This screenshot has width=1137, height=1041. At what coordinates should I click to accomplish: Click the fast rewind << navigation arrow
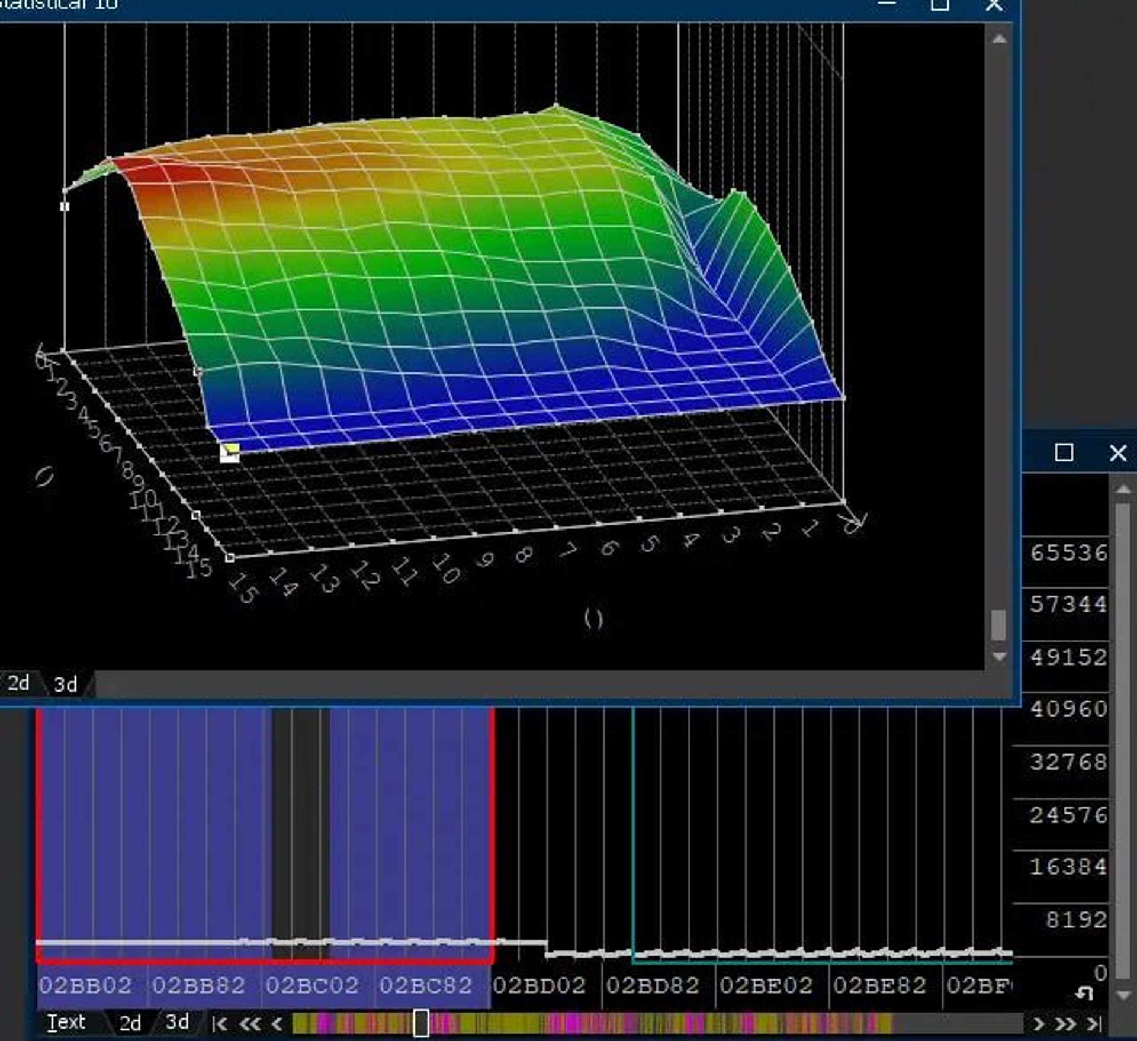tap(249, 1023)
